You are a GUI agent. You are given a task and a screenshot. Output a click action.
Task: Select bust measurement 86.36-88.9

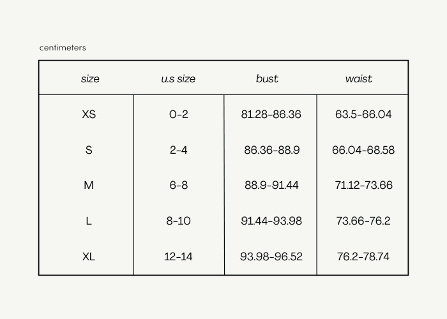[271, 151]
